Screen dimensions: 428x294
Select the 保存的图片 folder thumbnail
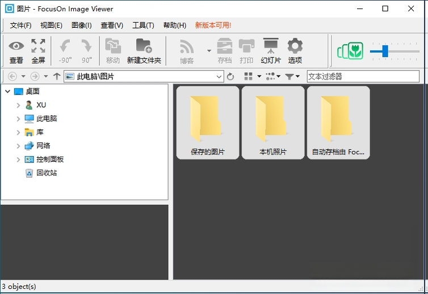tap(208, 123)
